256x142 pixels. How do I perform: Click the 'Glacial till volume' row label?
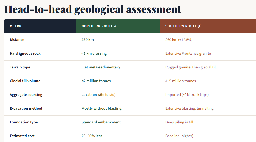click(25, 81)
